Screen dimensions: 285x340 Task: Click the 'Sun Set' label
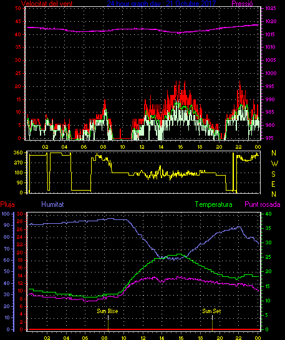pyautogui.click(x=211, y=311)
